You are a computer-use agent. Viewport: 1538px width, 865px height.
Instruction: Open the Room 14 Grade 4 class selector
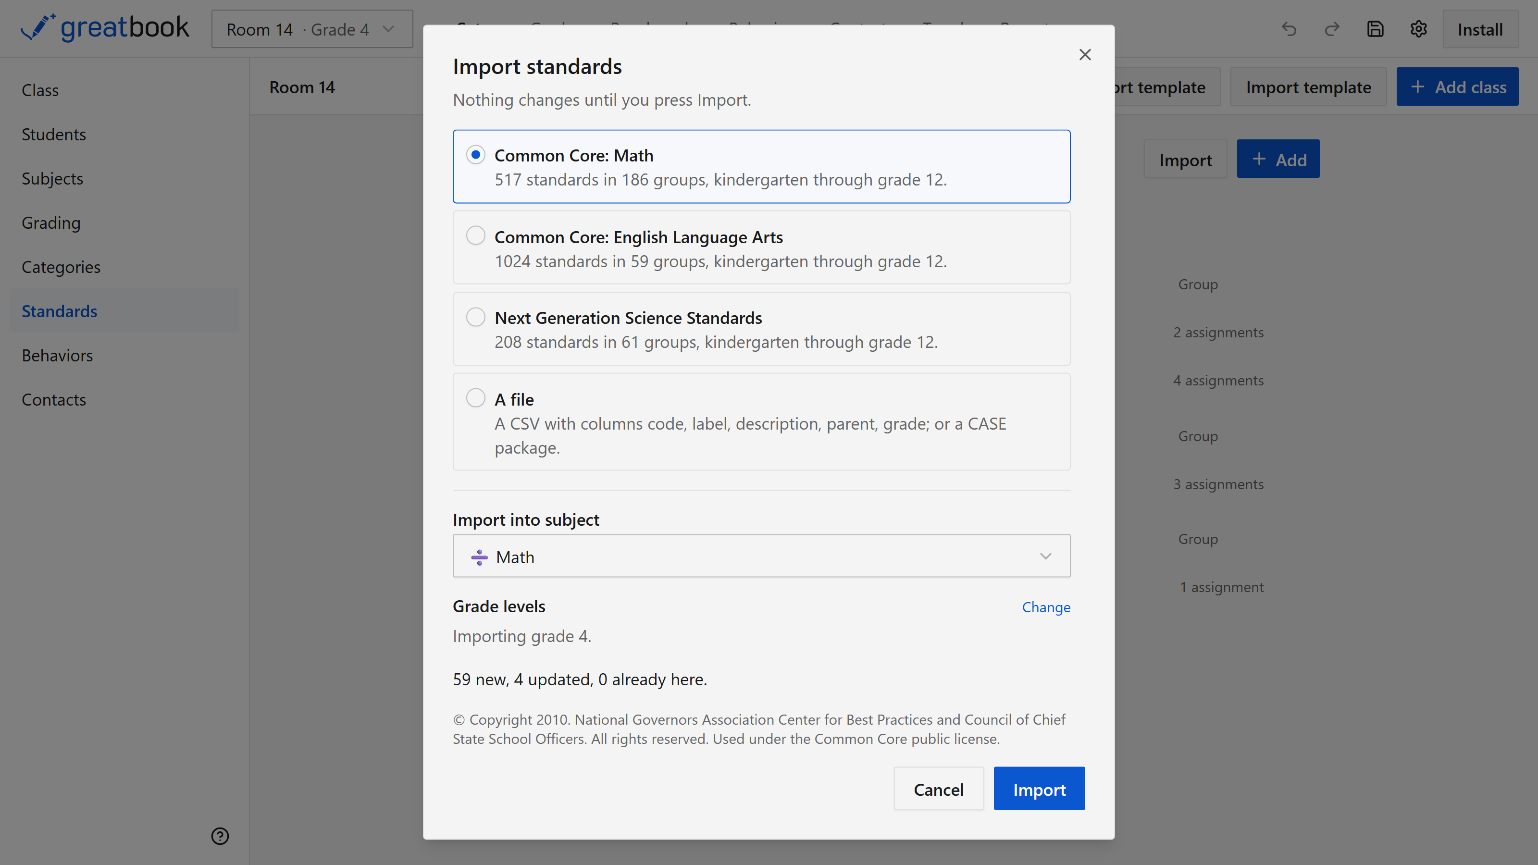coord(312,29)
